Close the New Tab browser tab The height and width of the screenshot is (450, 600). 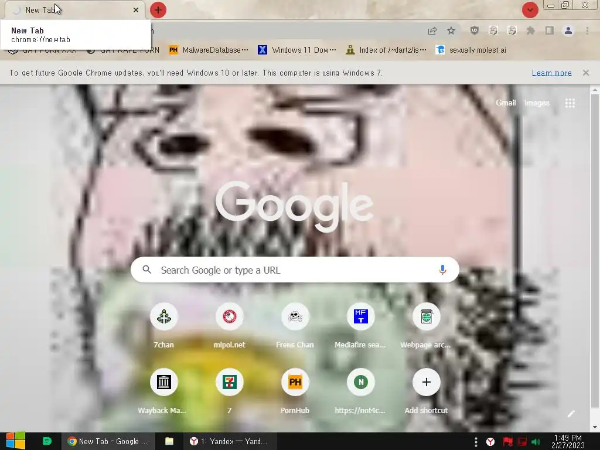[x=136, y=10]
